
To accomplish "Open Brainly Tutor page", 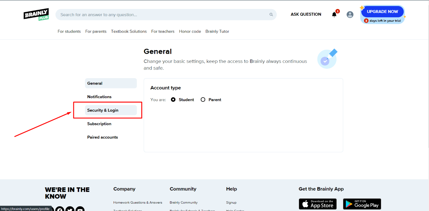I will [x=217, y=31].
